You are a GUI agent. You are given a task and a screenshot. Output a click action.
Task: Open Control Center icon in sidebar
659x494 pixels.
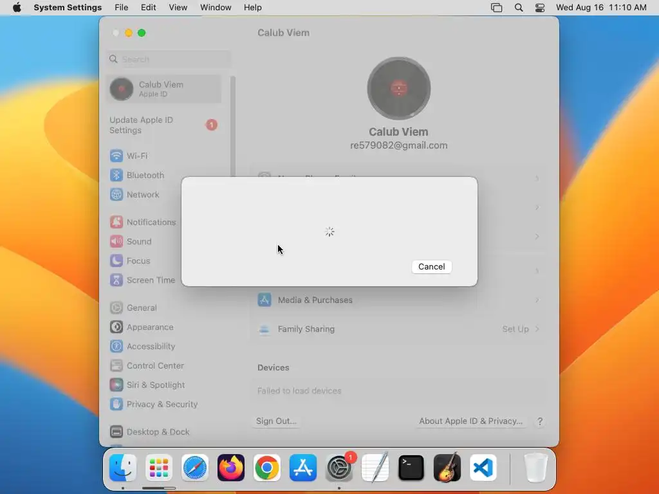click(x=116, y=365)
